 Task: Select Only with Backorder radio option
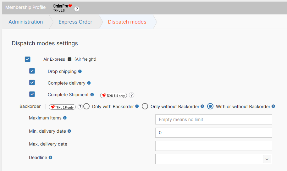pyautogui.click(x=87, y=107)
